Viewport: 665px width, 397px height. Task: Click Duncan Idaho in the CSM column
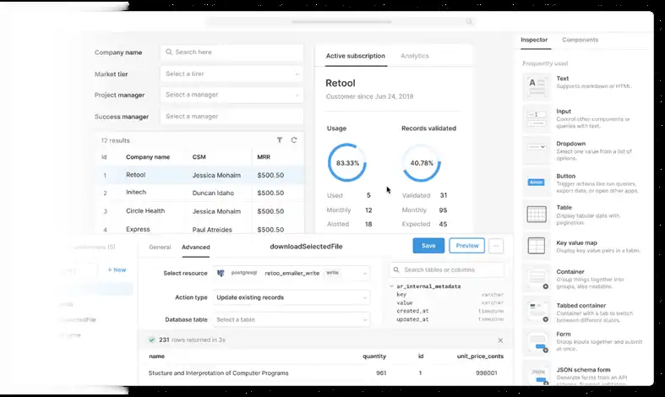[x=213, y=193]
